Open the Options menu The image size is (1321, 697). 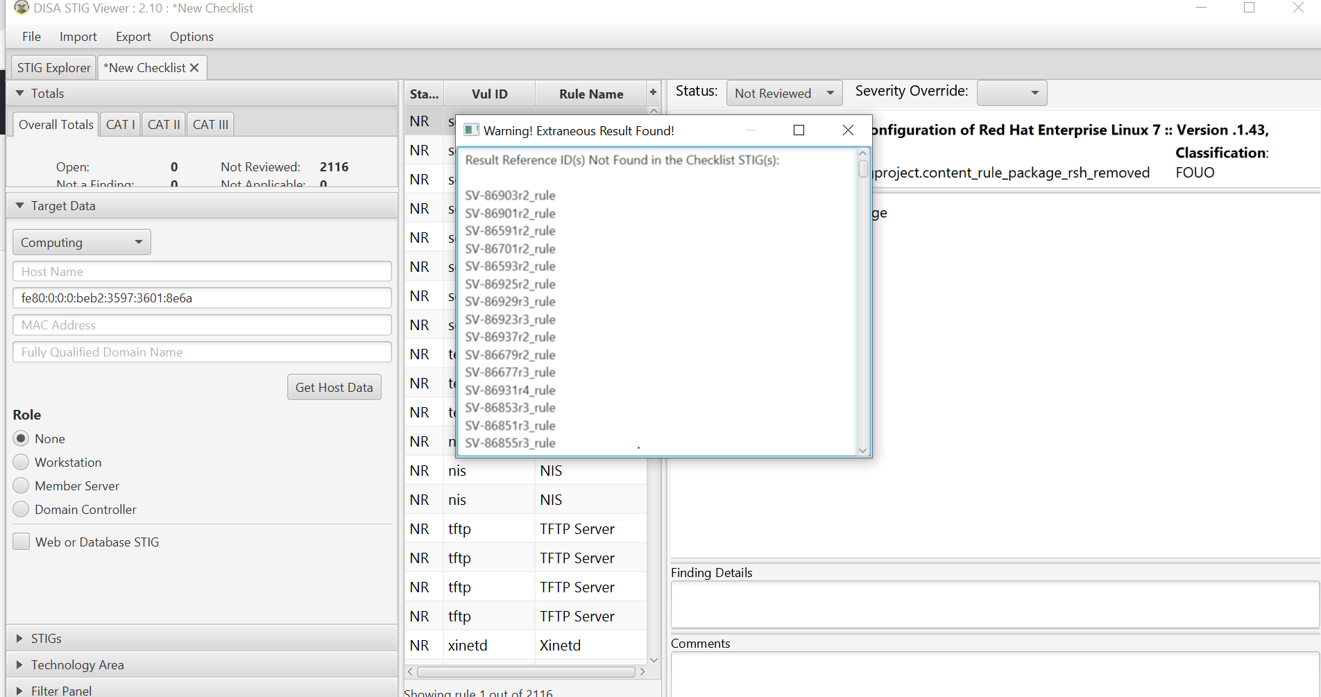point(191,36)
